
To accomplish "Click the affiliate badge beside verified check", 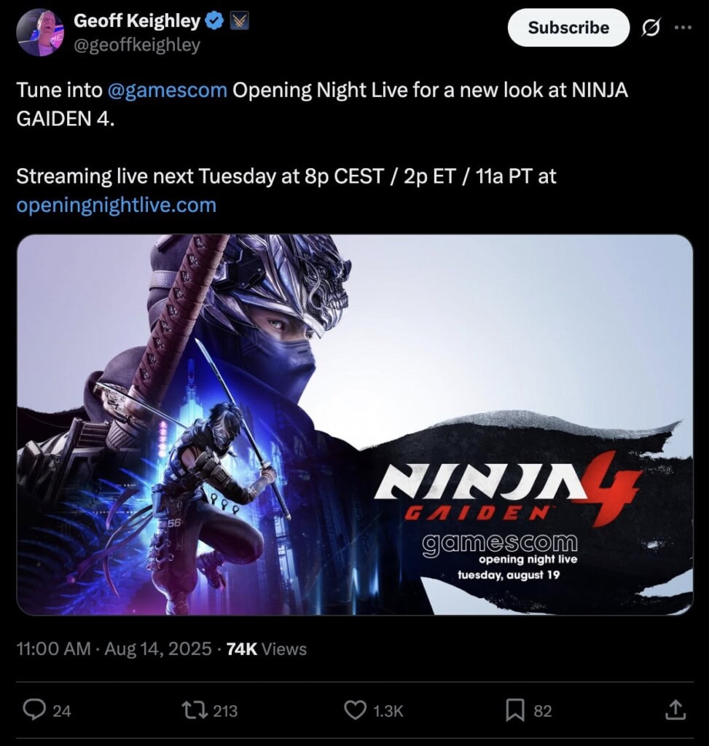I will (x=239, y=20).
